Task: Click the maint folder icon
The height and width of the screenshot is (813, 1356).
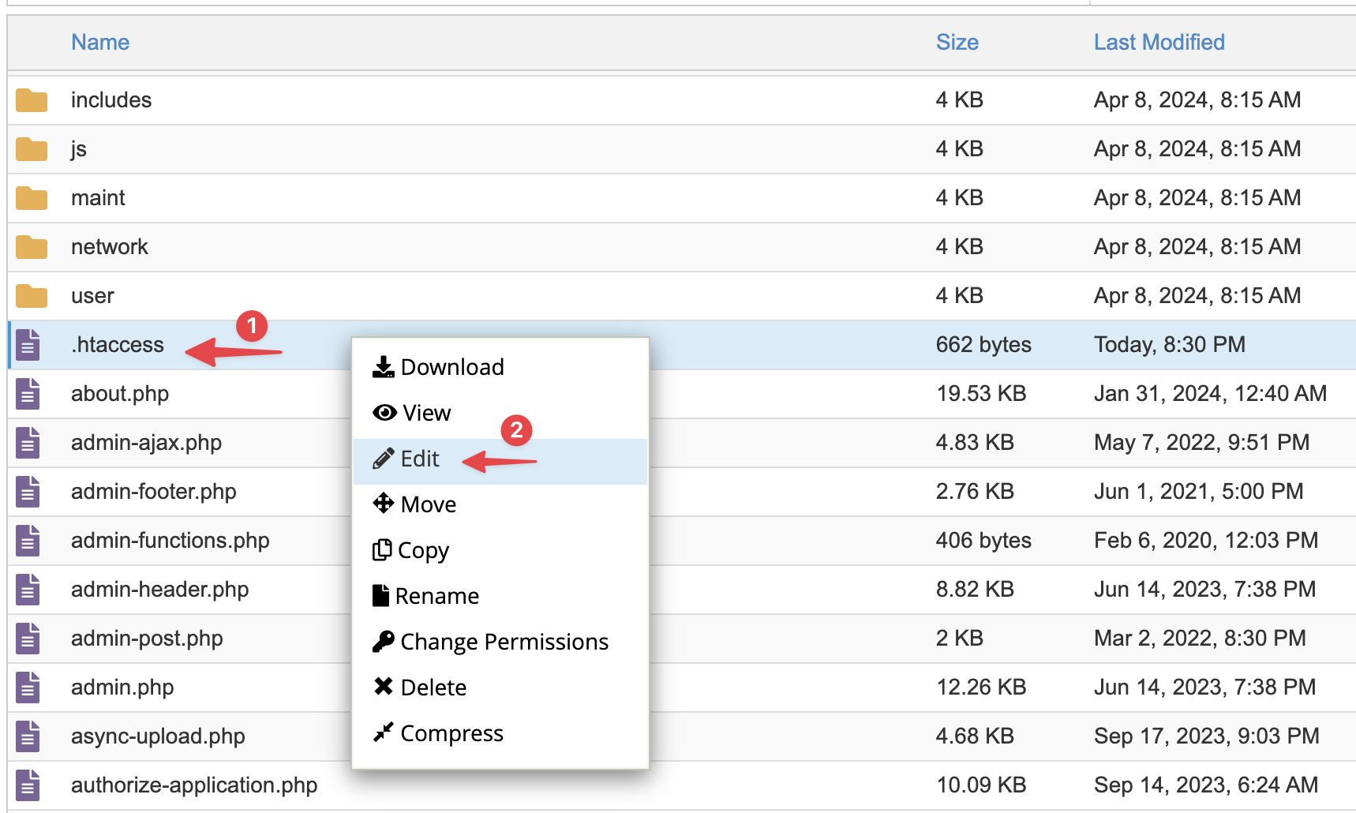Action: tap(32, 198)
